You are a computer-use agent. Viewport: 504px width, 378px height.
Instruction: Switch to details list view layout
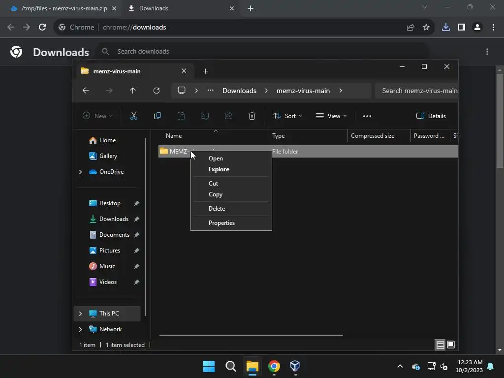pyautogui.click(x=441, y=345)
